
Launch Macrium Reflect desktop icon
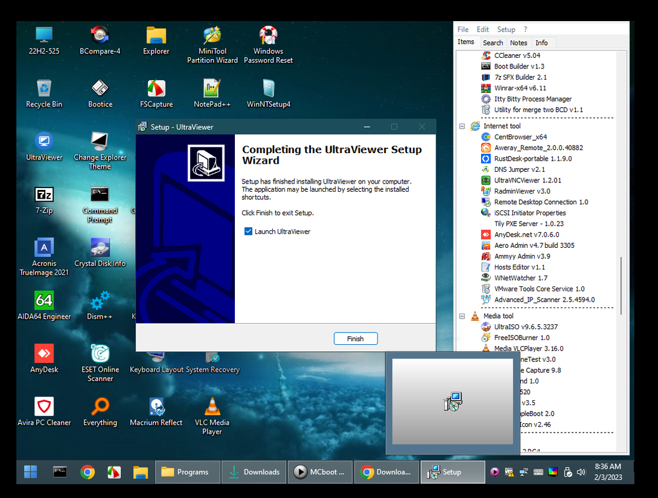pyautogui.click(x=156, y=412)
